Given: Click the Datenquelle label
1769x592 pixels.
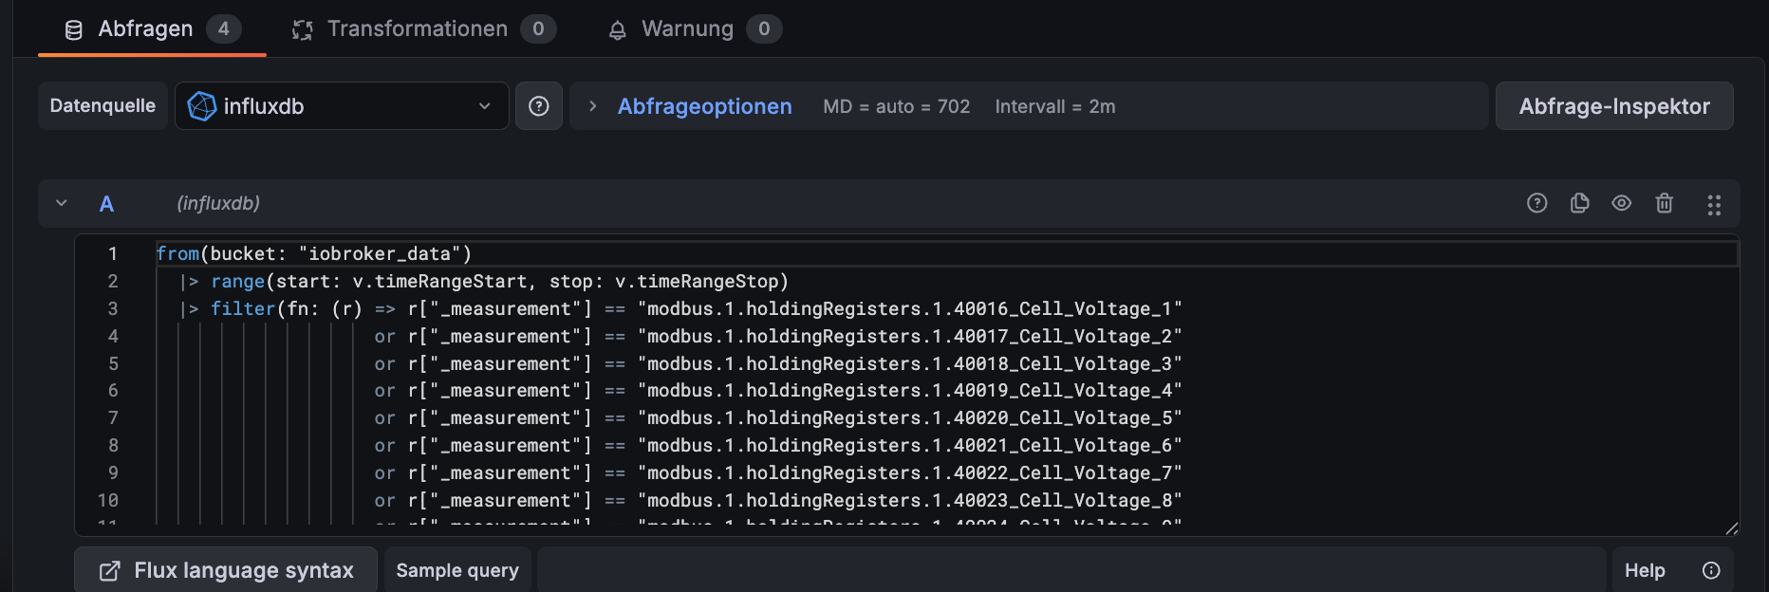Looking at the screenshot, I should click(x=102, y=105).
